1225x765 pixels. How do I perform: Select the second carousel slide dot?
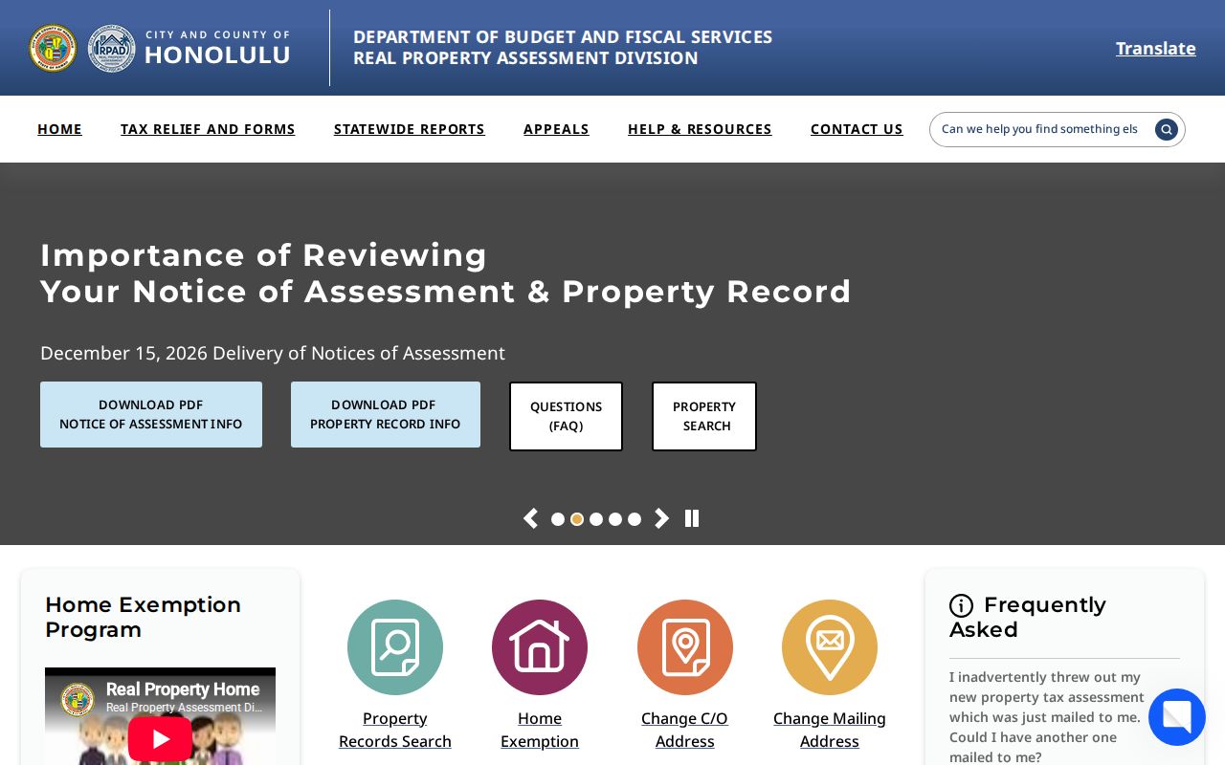[x=577, y=519]
